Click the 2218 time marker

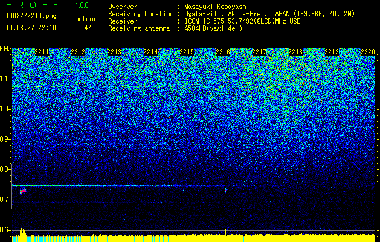(x=295, y=52)
